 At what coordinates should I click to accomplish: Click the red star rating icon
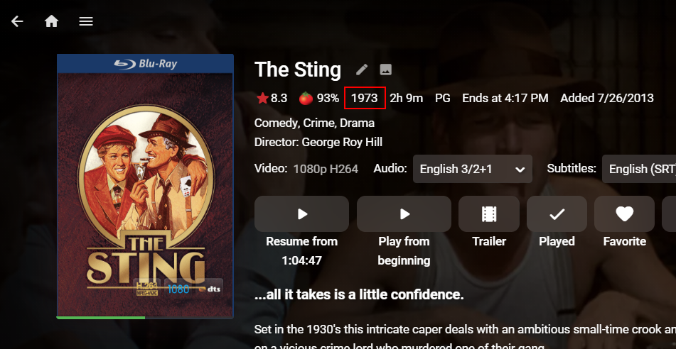tap(262, 98)
